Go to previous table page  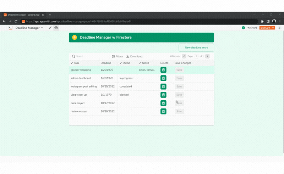(184, 56)
